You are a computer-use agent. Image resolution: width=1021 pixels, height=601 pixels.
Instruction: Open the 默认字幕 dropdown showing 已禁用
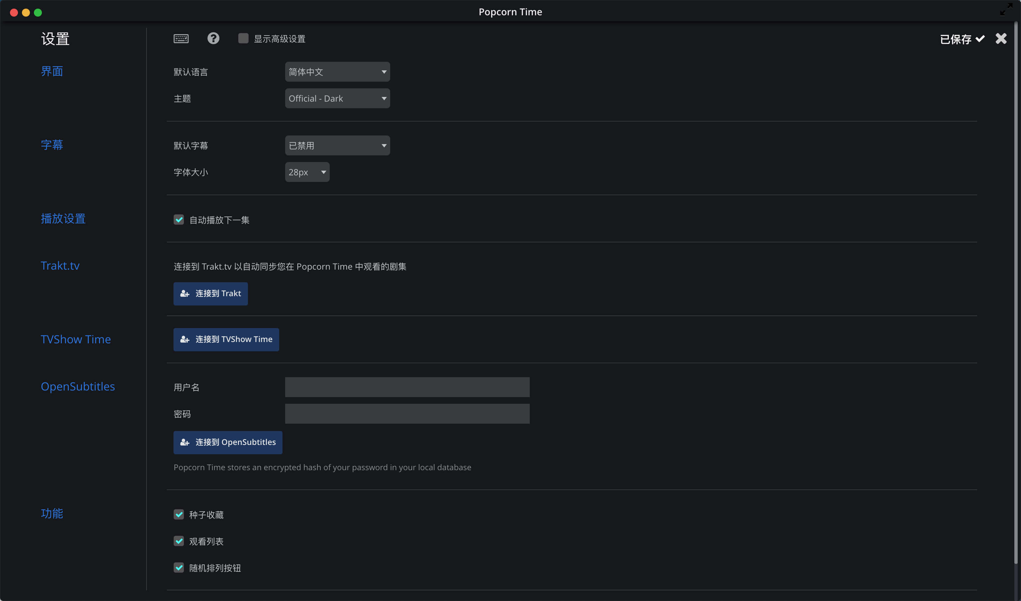pos(337,145)
